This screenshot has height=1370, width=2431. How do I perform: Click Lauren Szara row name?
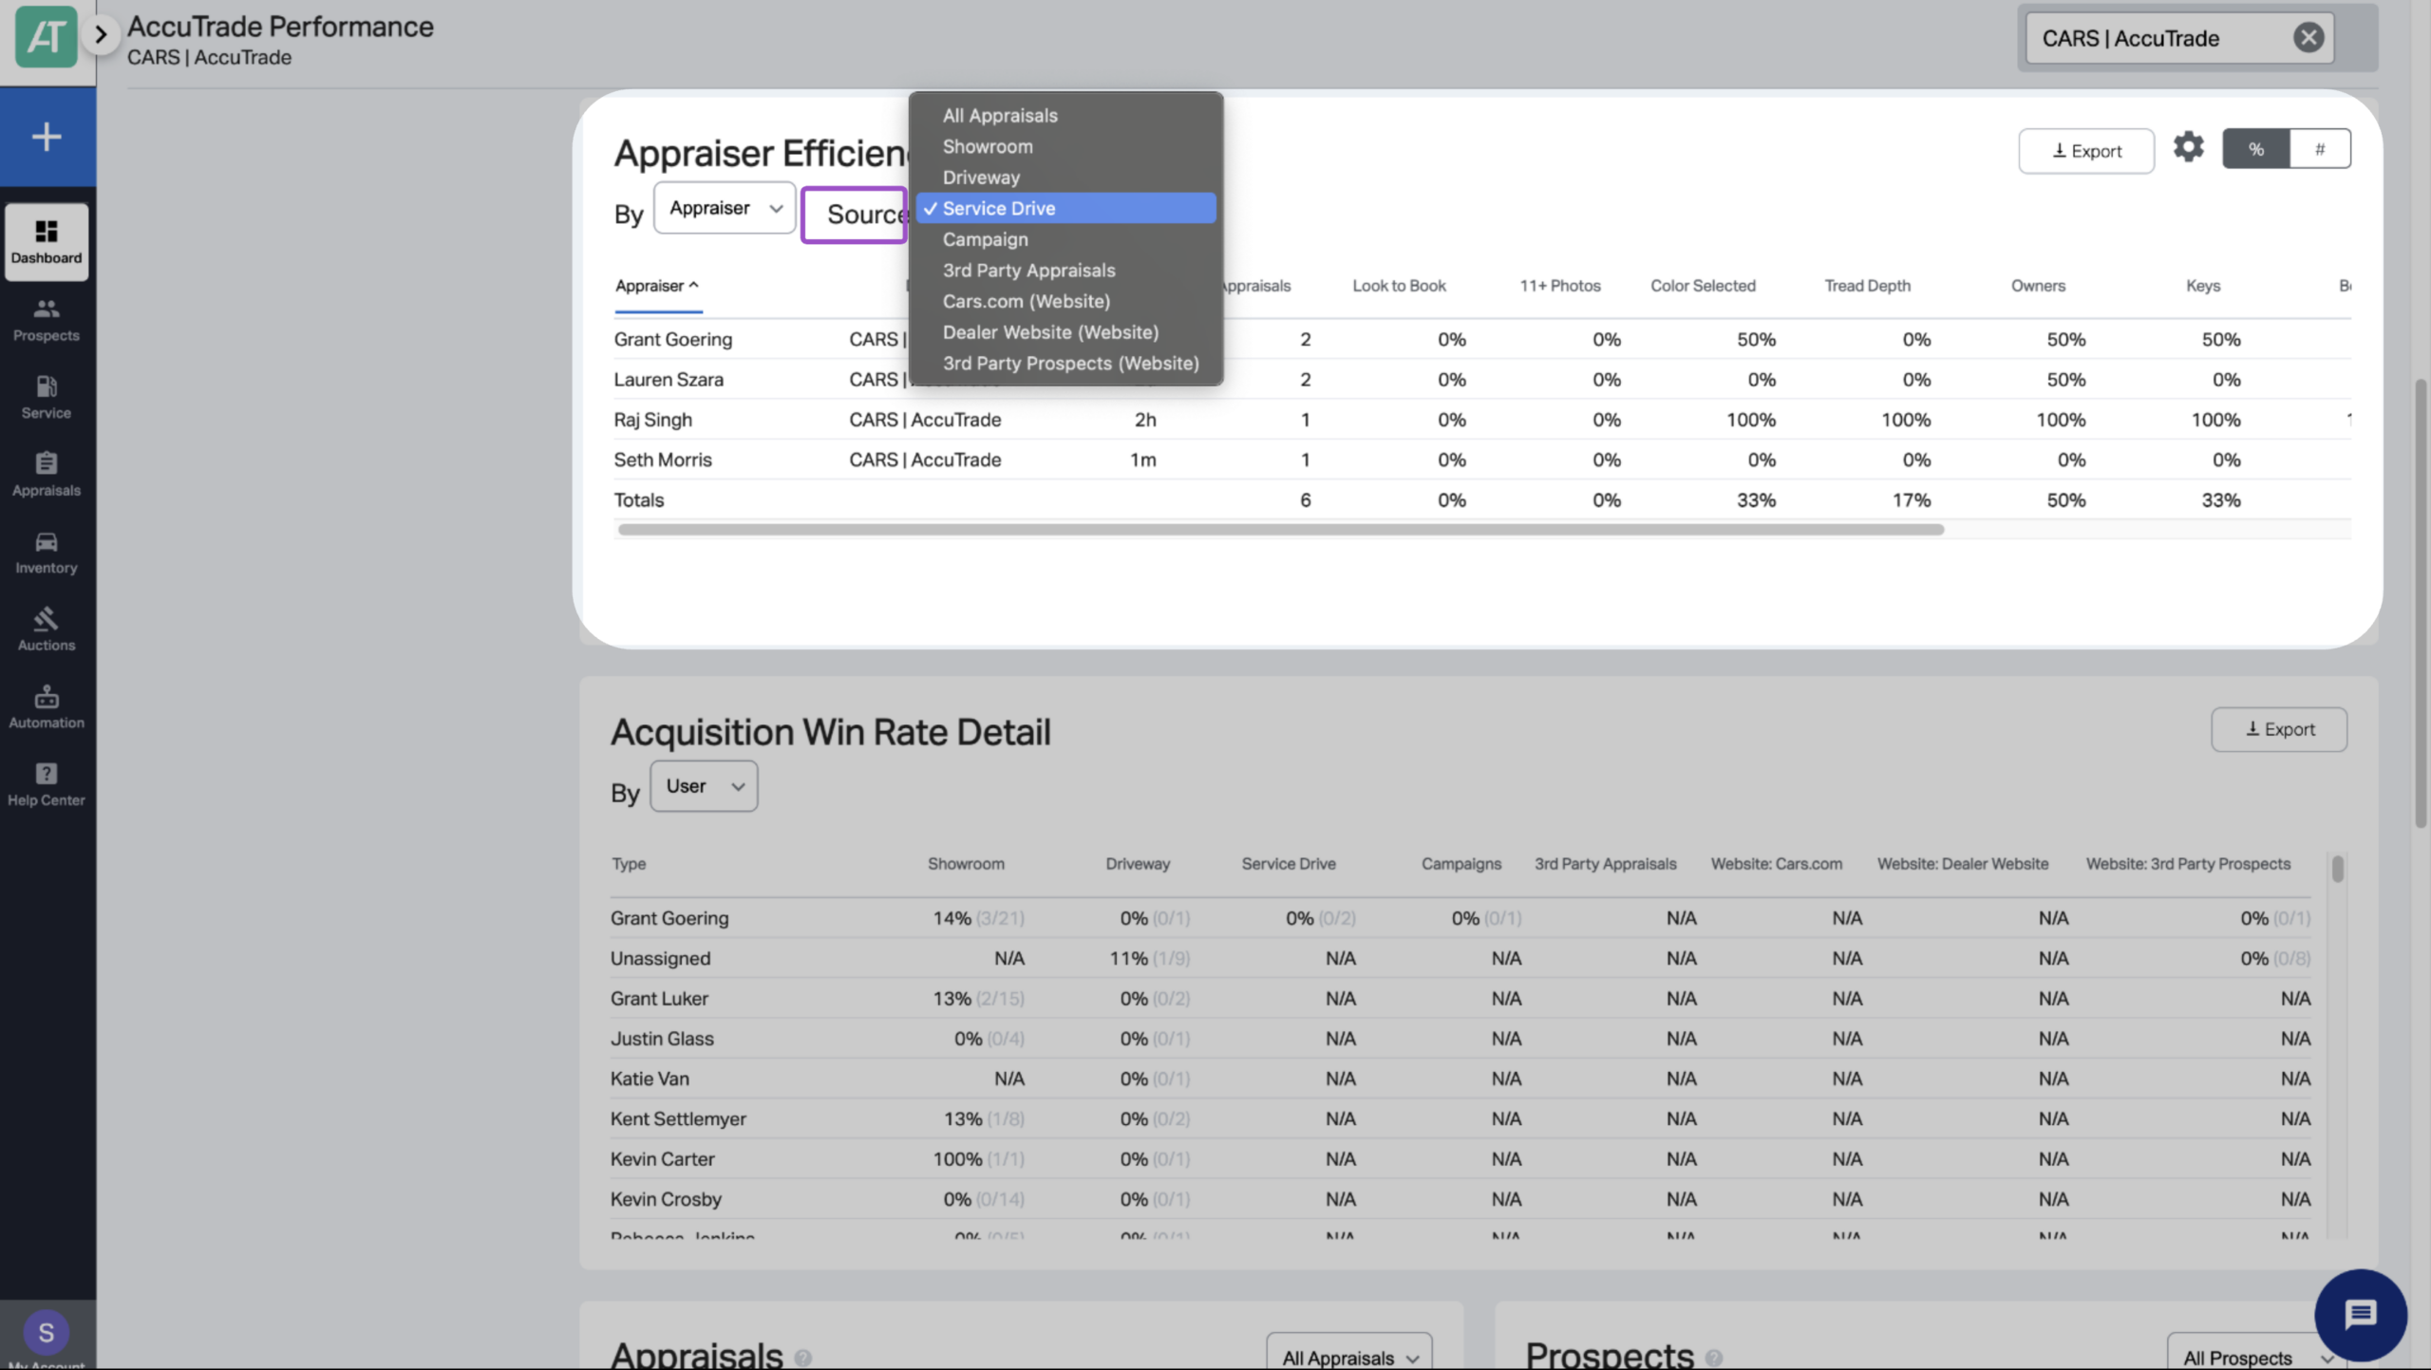tap(669, 380)
